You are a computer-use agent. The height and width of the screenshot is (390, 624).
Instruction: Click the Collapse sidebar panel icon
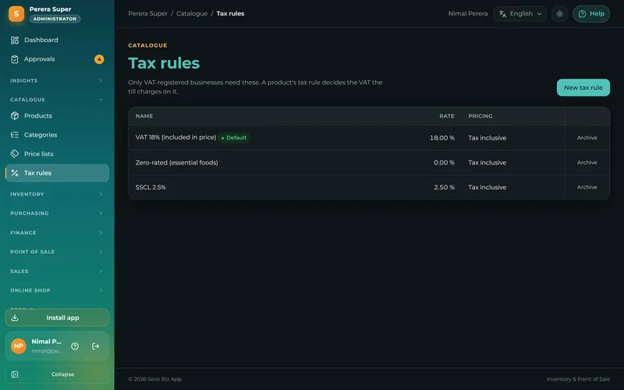15,374
